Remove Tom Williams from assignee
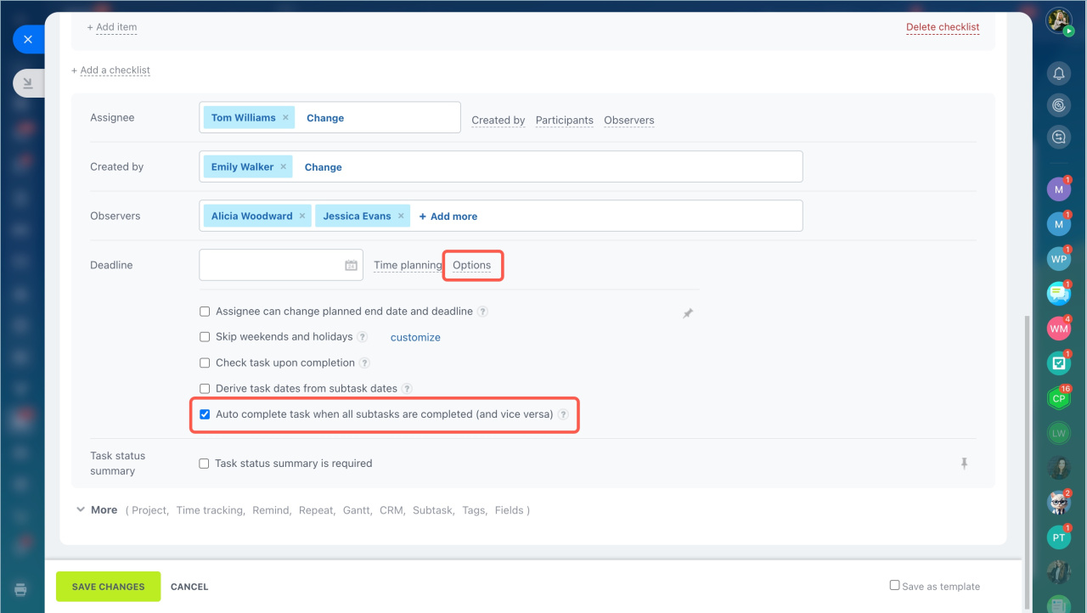This screenshot has width=1087, height=613. [x=285, y=118]
